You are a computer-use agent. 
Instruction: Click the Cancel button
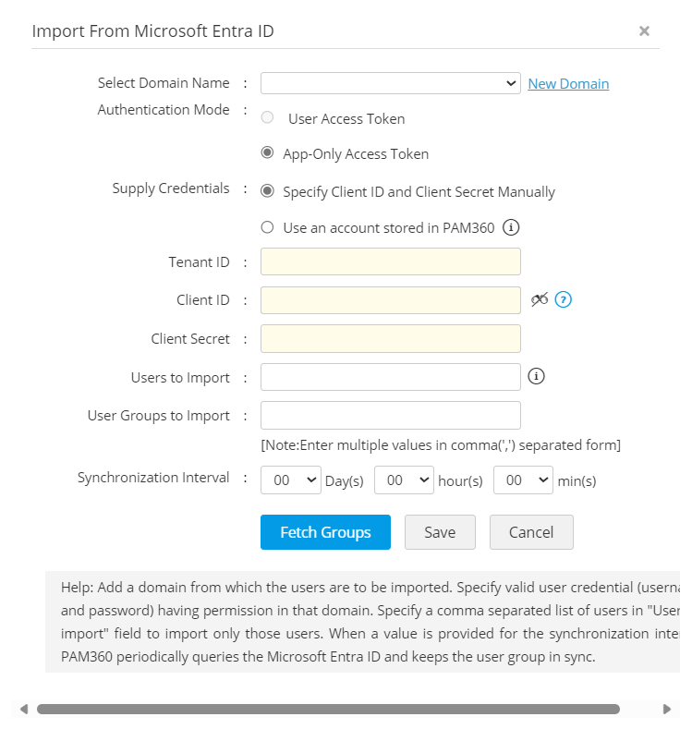531,532
